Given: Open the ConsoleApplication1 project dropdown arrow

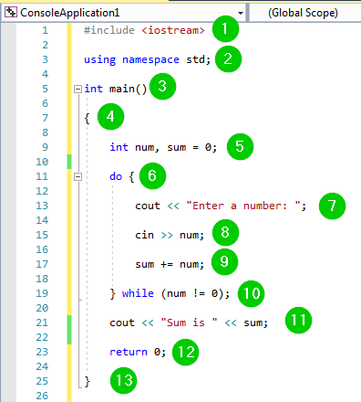Looking at the screenshot, I should [241, 13].
